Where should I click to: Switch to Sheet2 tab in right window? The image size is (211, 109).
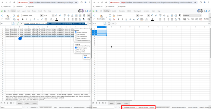coord(119,103)
